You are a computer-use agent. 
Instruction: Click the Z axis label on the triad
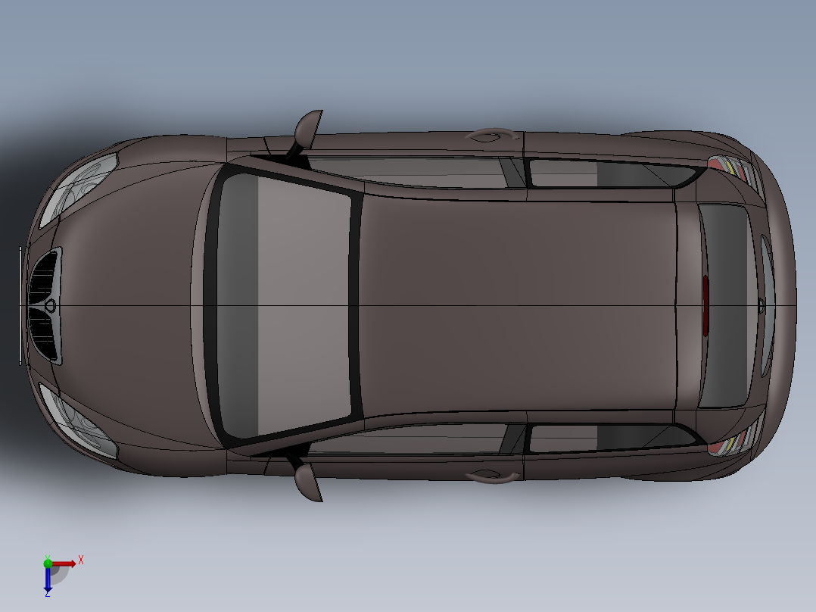tap(47, 596)
